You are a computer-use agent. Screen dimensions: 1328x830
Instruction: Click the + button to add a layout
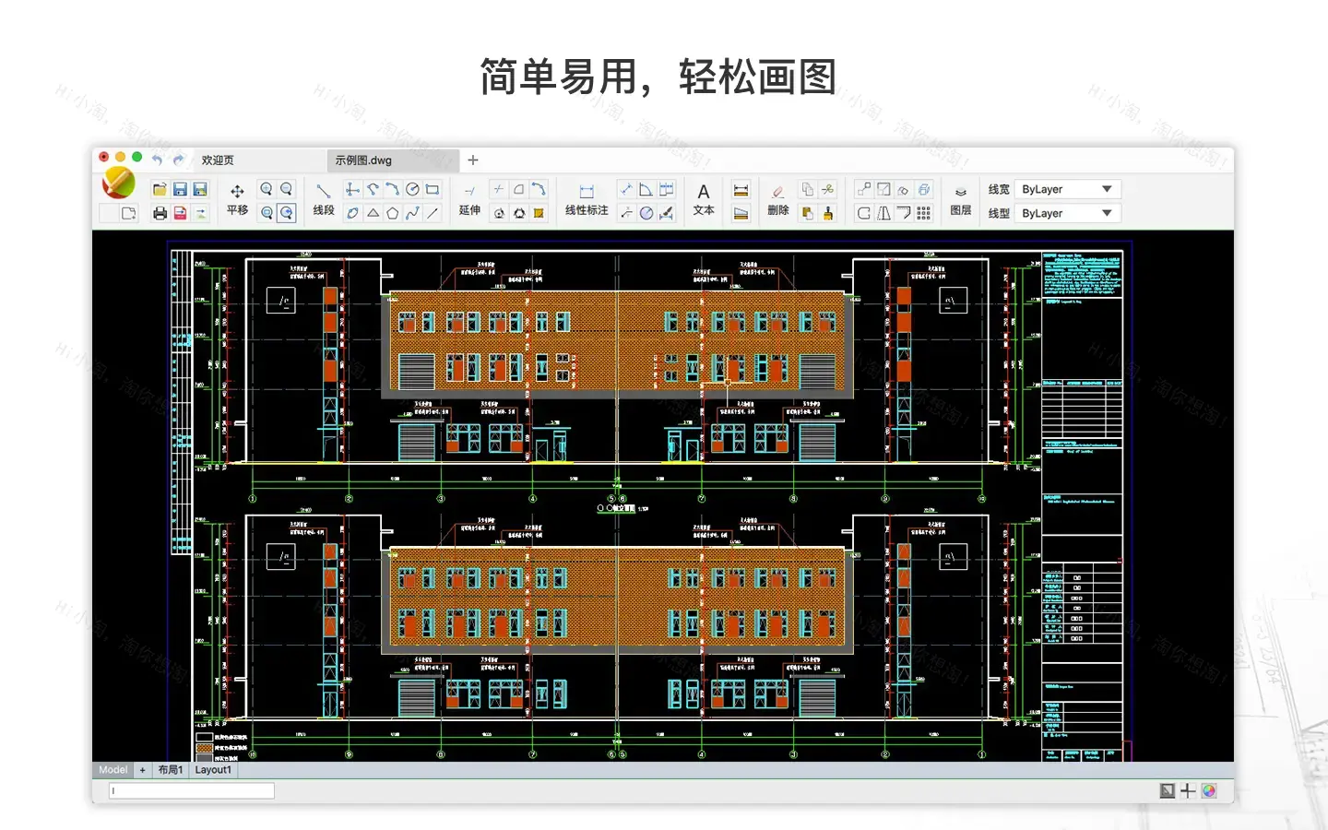[x=142, y=769]
